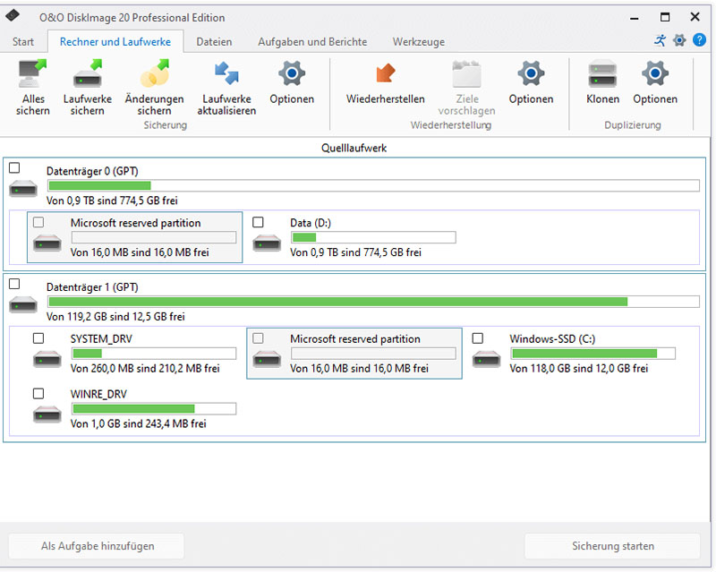Click text 'Von 1,0 GB sind 243,4 MB frei'
The height and width of the screenshot is (572, 716).
pos(139,423)
